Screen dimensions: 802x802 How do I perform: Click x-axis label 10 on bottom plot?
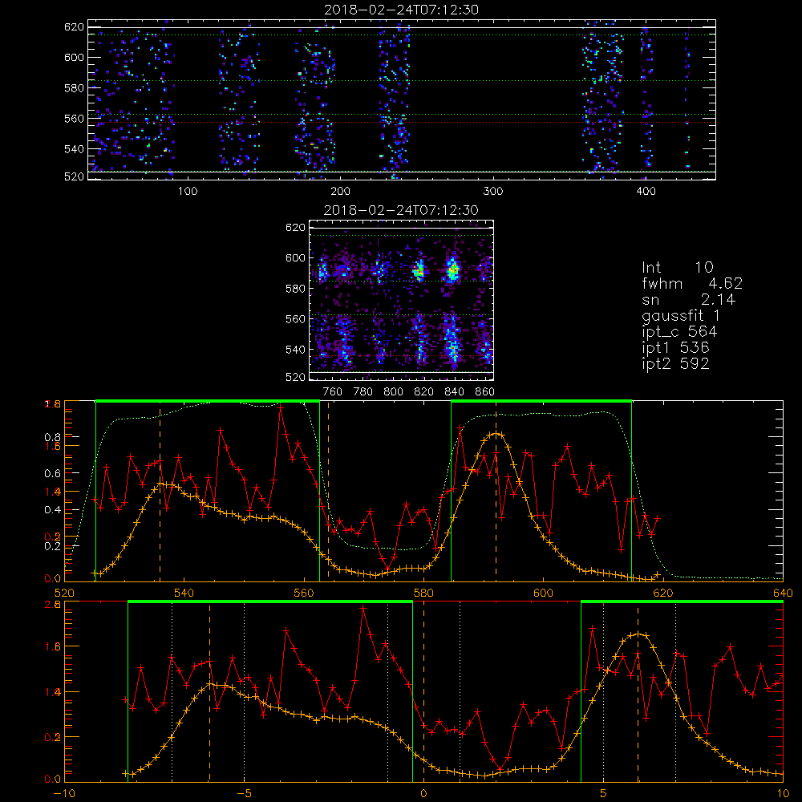783,793
